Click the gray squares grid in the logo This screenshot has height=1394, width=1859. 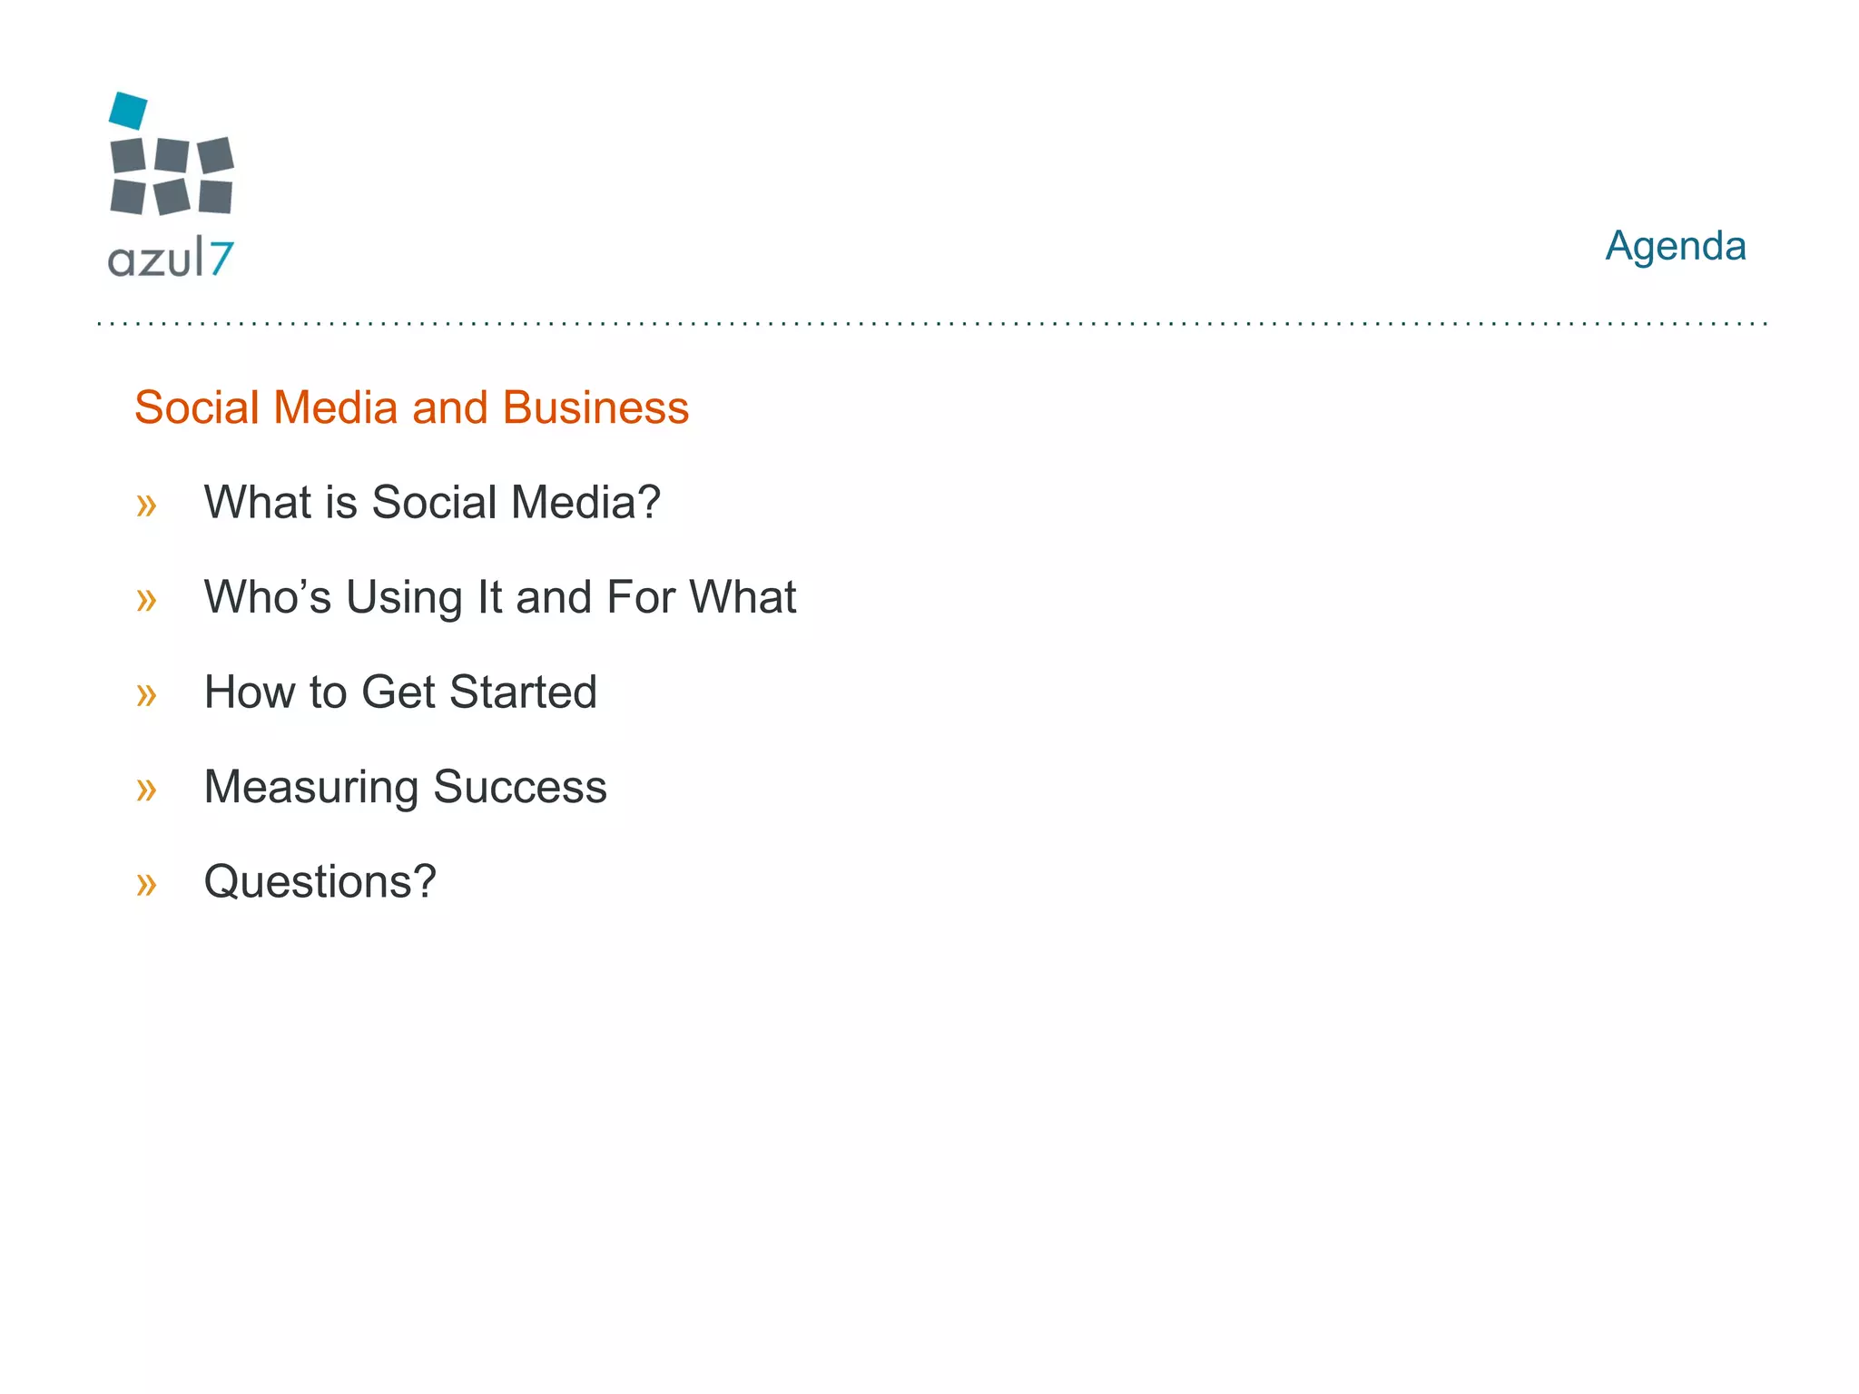pos(172,176)
